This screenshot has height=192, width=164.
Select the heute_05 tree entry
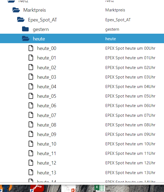[x=47, y=96]
